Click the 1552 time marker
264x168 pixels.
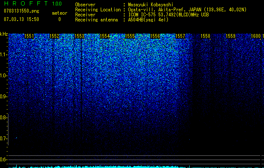point(55,36)
